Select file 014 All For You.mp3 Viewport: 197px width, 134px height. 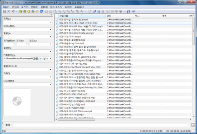click(x=73, y=64)
